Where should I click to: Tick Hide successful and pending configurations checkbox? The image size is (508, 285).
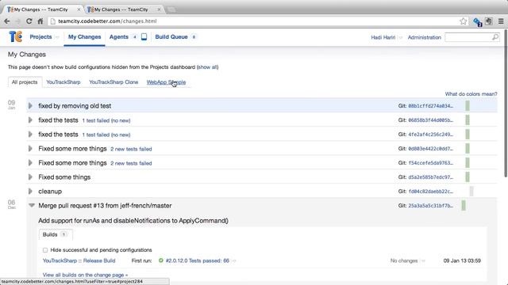click(45, 250)
